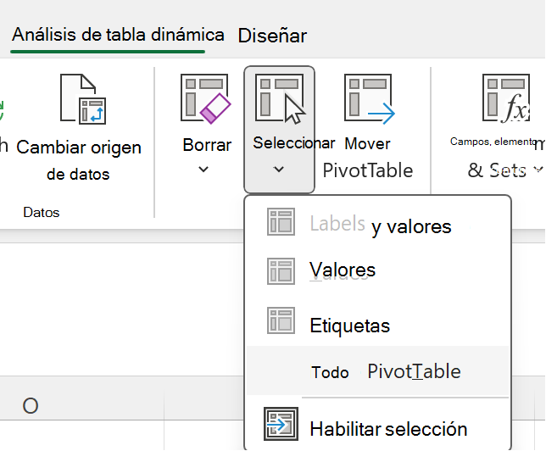Click the icon beside Etiquetas
Screen dimensions: 546x451
pos(281,320)
